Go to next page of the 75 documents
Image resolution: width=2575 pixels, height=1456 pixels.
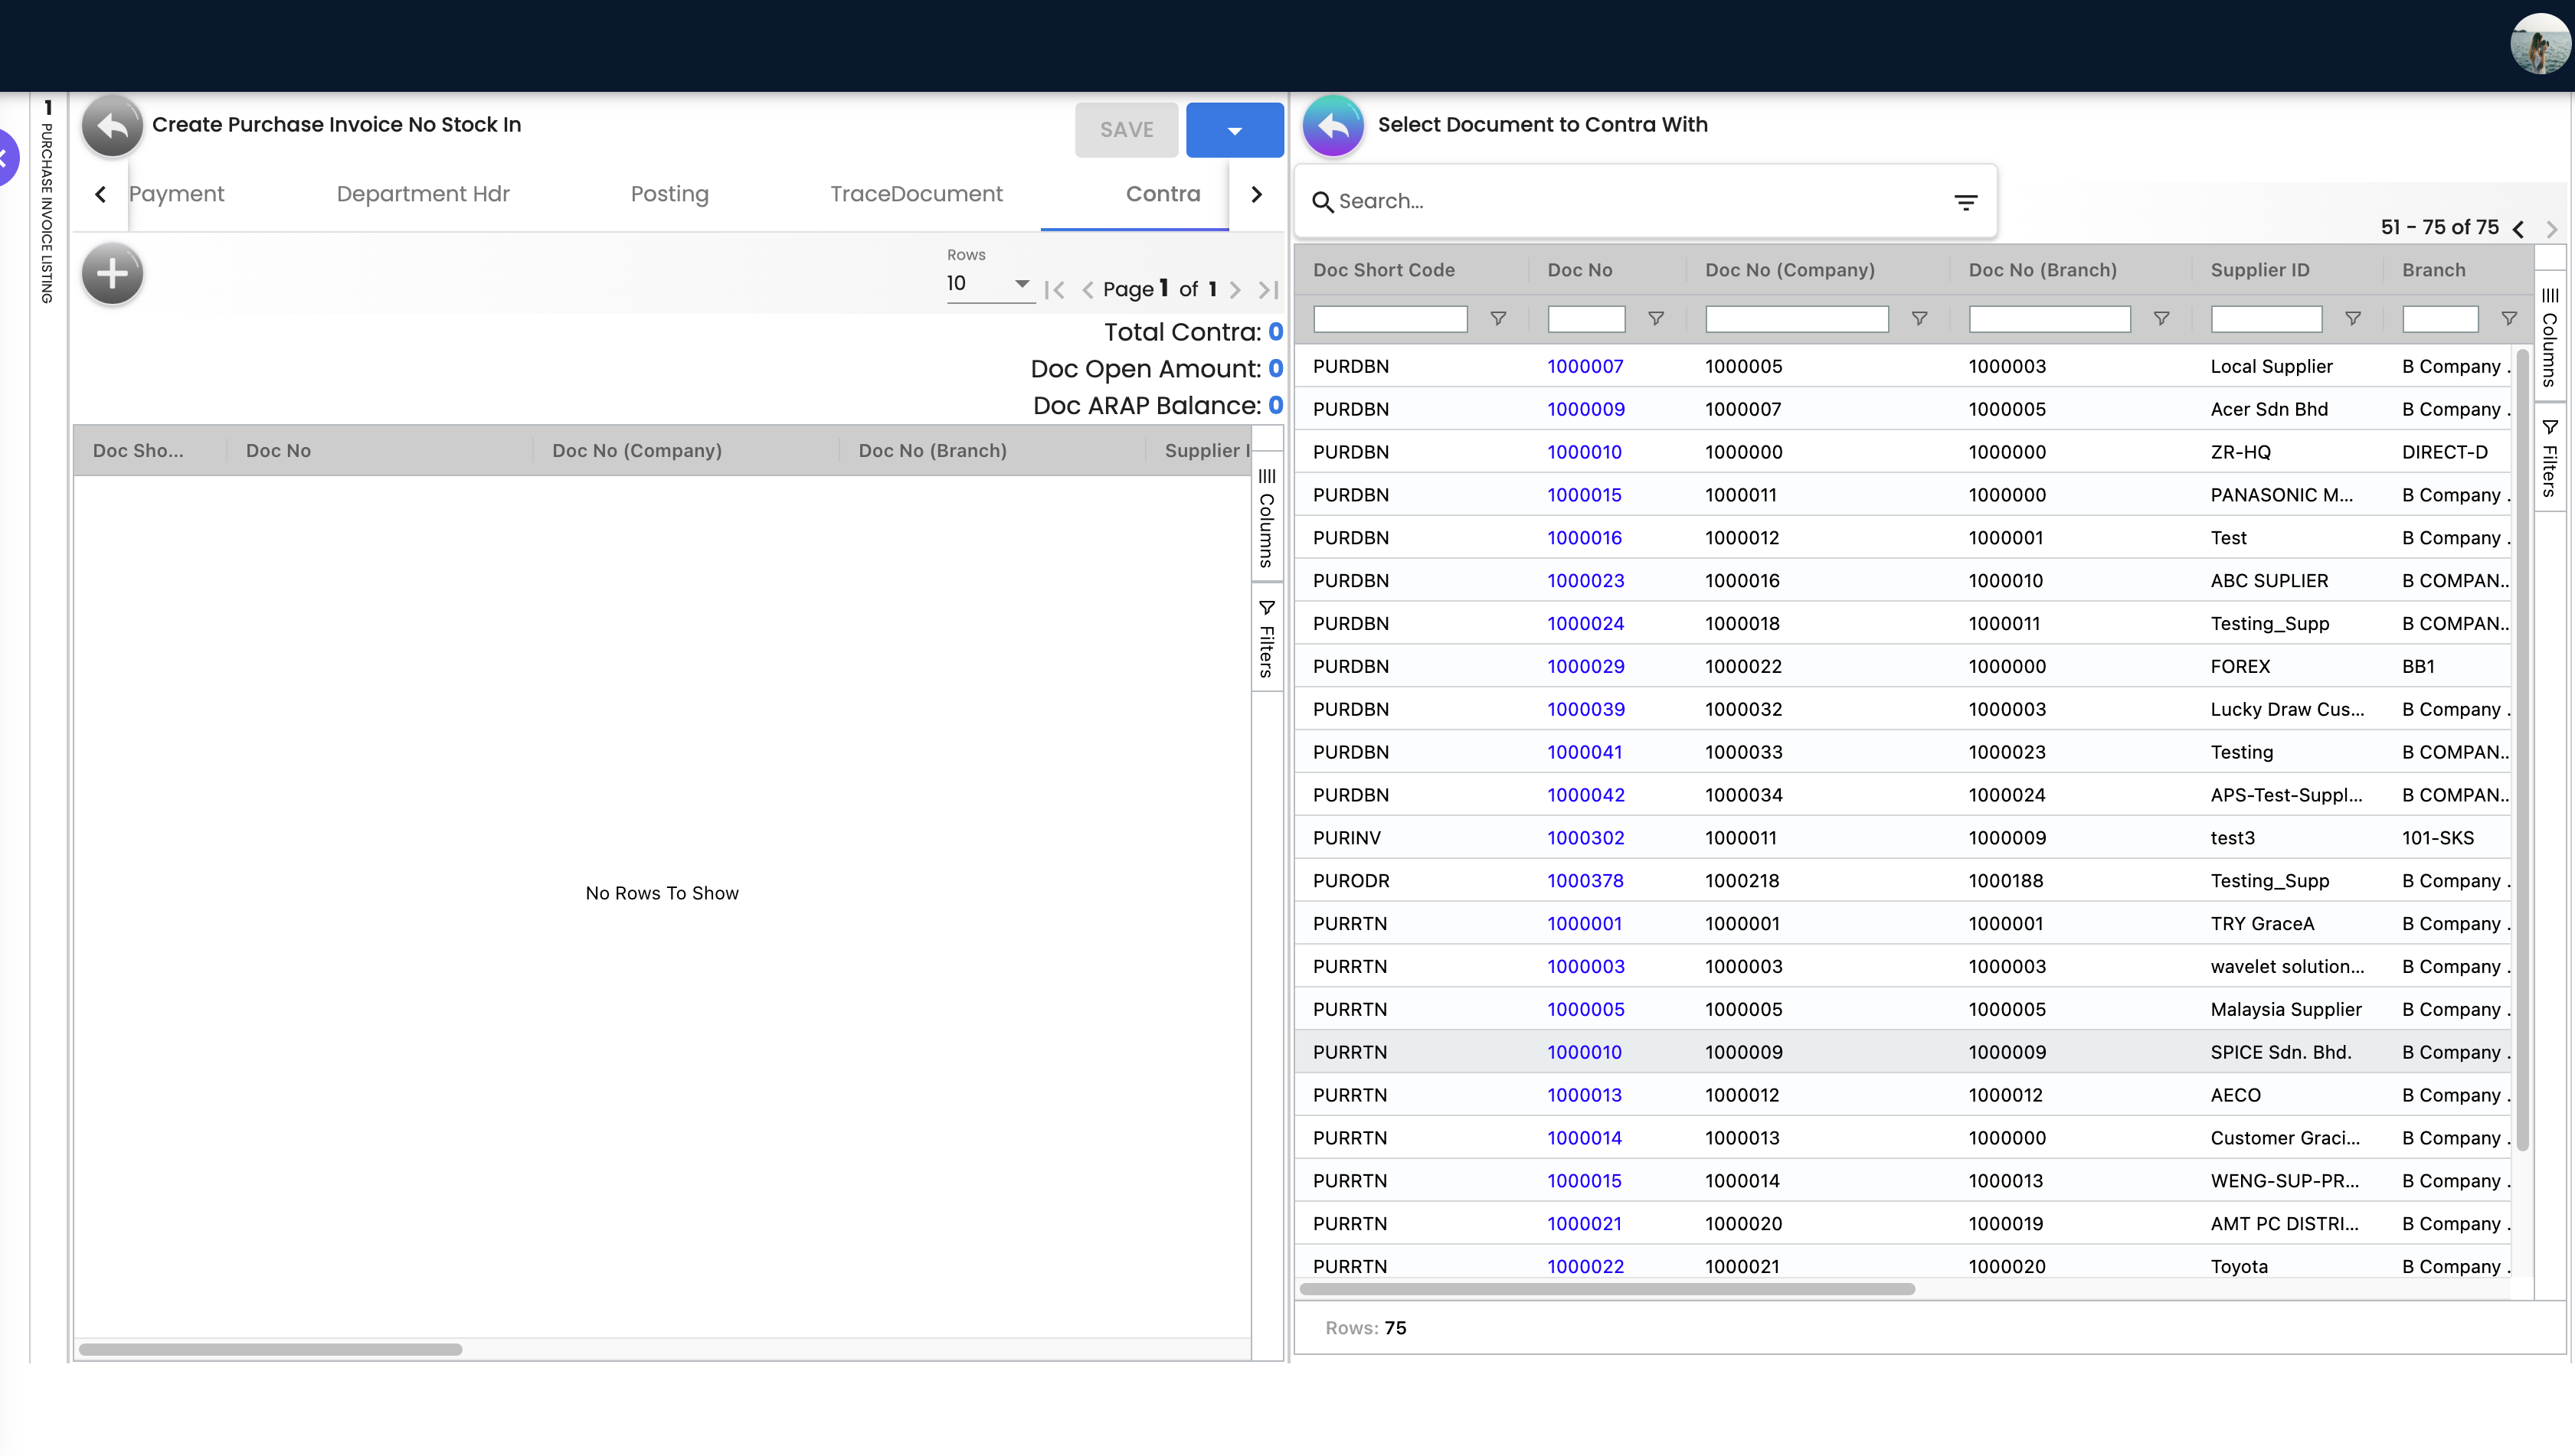(2551, 228)
